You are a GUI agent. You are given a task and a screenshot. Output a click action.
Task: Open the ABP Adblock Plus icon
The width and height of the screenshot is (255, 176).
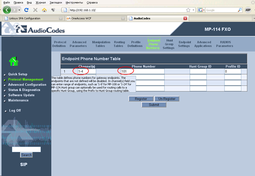coord(248,10)
